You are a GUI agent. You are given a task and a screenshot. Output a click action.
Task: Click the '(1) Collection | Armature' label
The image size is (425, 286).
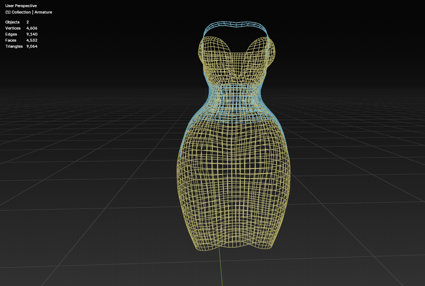click(x=29, y=12)
